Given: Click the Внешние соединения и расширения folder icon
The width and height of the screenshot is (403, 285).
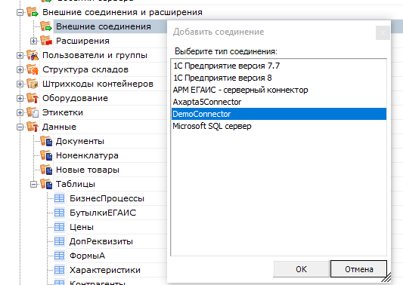Looking at the screenshot, I should pos(33,12).
